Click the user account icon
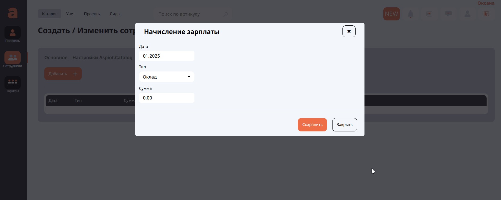The image size is (501, 200). coord(467,14)
